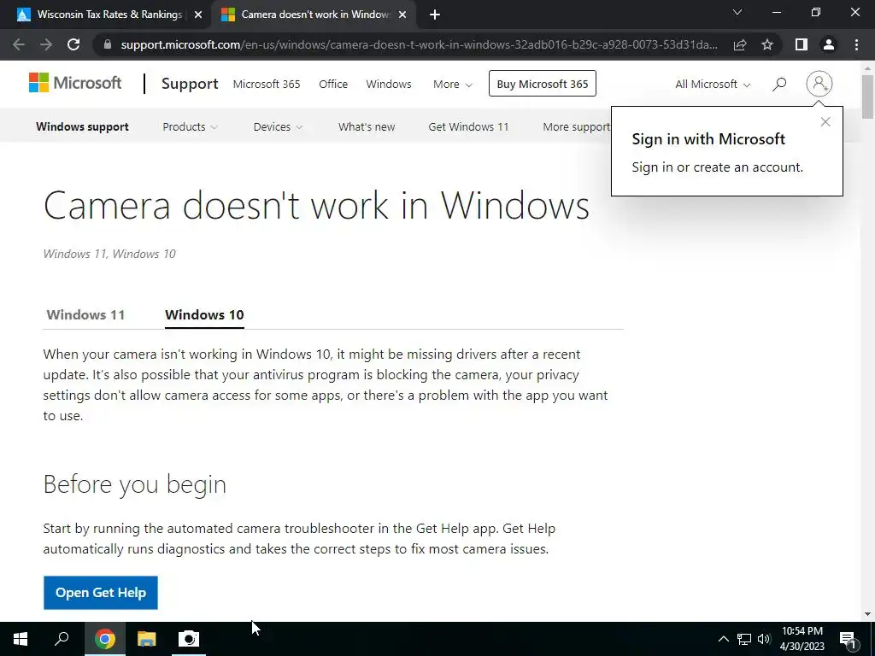Viewport: 875px width, 656px height.
Task: Show hidden system tray icons
Action: 723,639
